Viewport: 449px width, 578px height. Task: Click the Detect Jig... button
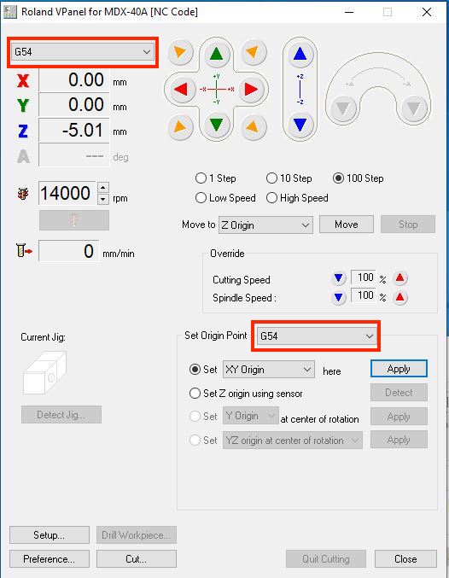coord(61,415)
